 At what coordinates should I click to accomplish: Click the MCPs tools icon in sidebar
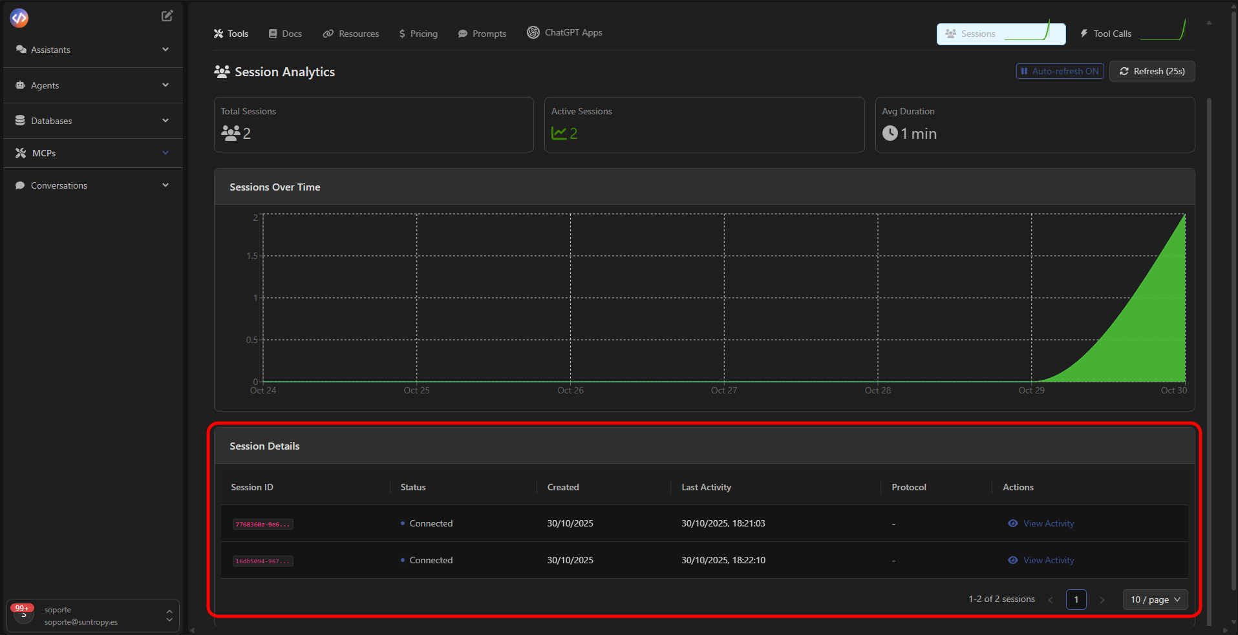point(21,153)
